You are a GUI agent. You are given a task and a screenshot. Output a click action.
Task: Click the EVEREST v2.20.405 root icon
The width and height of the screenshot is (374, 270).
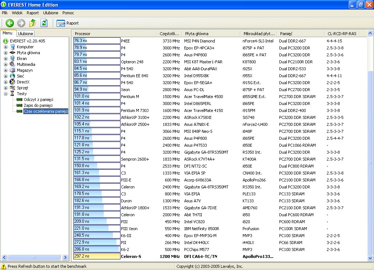pos(5,41)
